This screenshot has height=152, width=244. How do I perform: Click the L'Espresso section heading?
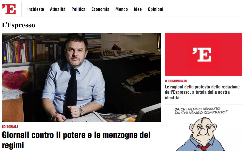[19, 25]
